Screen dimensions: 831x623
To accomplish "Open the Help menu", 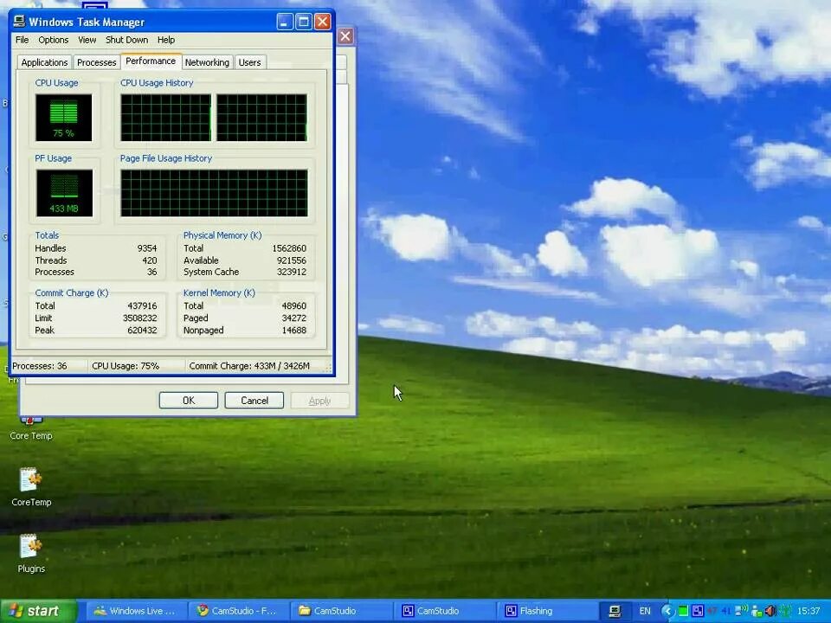I will pyautogui.click(x=166, y=40).
